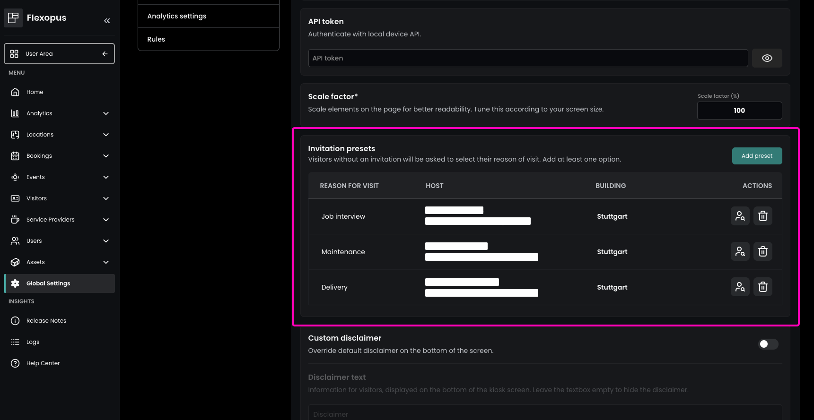Click the Scale factor percentage field
This screenshot has height=420, width=814.
click(x=739, y=111)
